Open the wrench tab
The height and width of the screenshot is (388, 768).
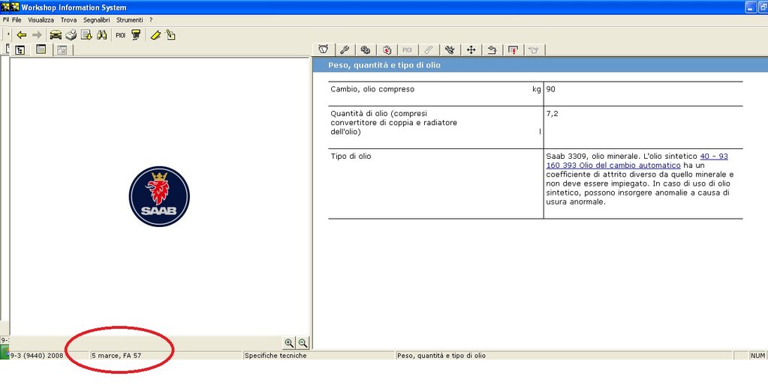pos(345,50)
